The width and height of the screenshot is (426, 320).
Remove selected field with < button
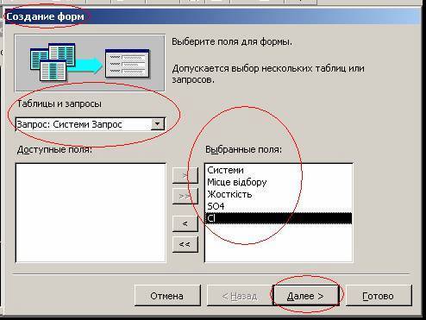(185, 223)
